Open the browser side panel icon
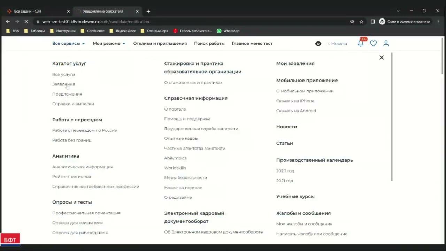This screenshot has height=251, width=446. point(372,21)
